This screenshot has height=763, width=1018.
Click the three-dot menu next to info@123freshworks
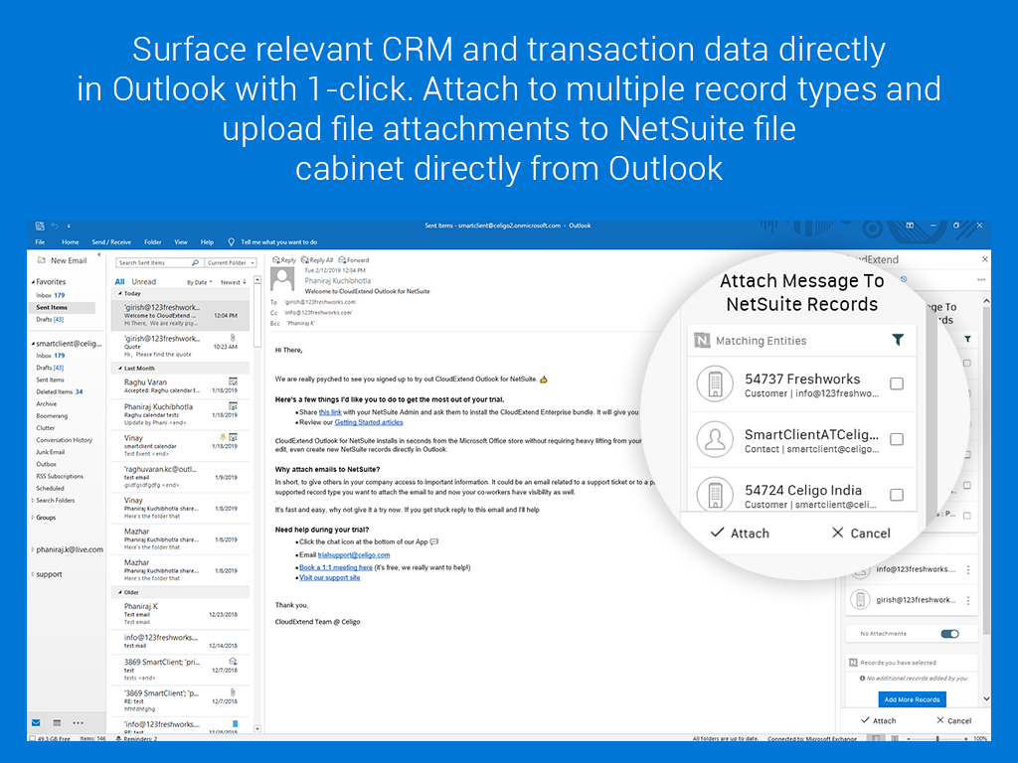click(968, 569)
